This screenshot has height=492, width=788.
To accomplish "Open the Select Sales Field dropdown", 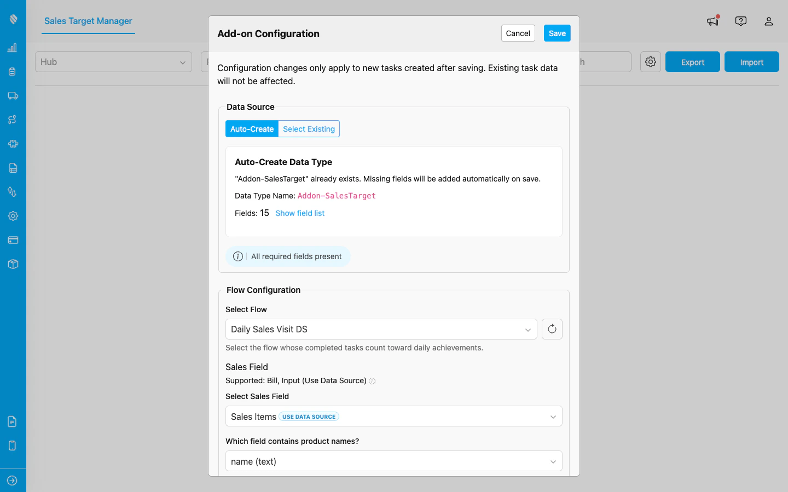I will (x=393, y=416).
